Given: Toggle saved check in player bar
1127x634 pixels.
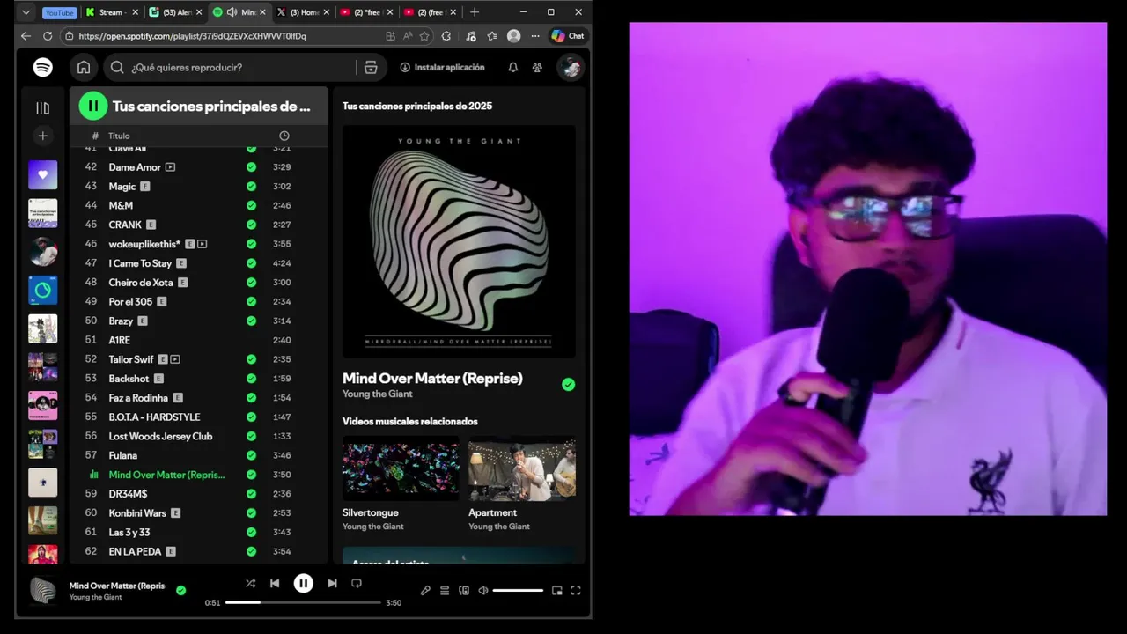Looking at the screenshot, I should [x=180, y=591].
